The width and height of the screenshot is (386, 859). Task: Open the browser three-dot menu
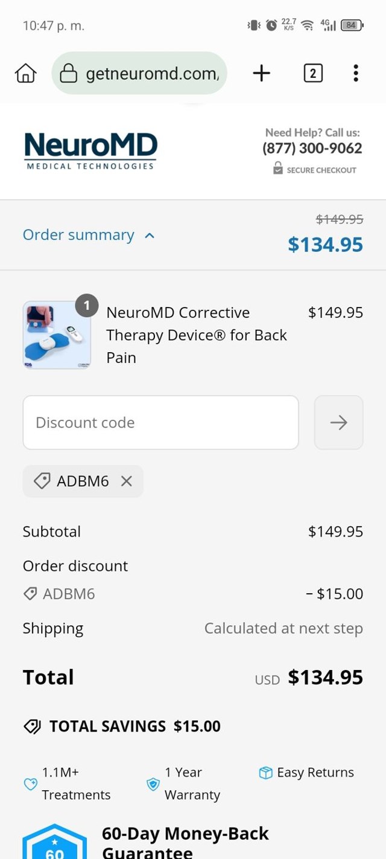pyautogui.click(x=356, y=74)
